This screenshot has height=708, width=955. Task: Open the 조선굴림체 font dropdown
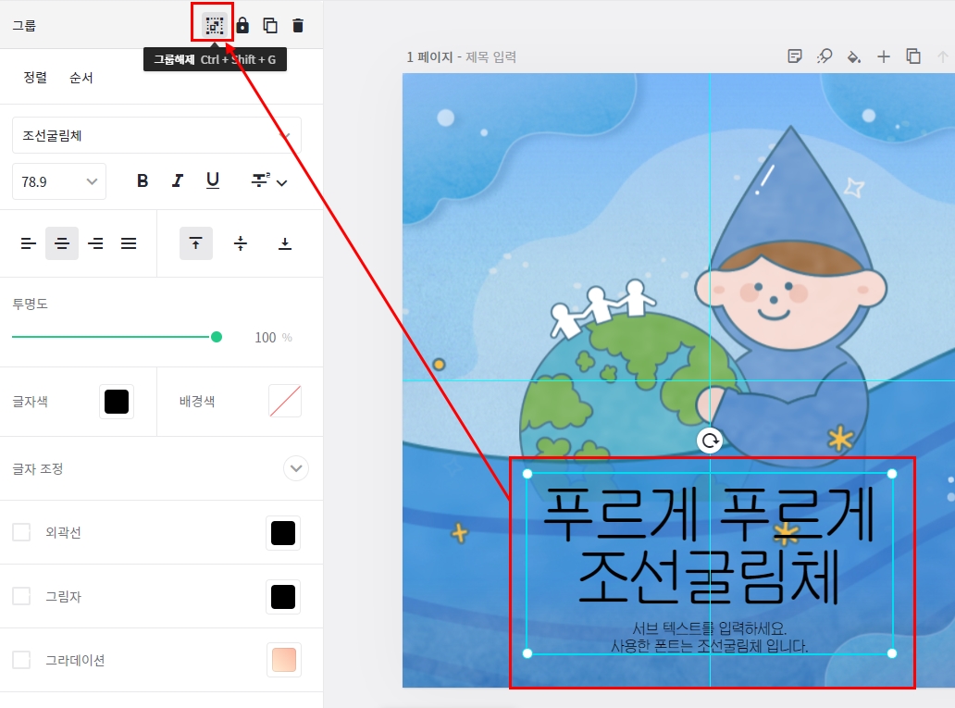click(x=155, y=135)
